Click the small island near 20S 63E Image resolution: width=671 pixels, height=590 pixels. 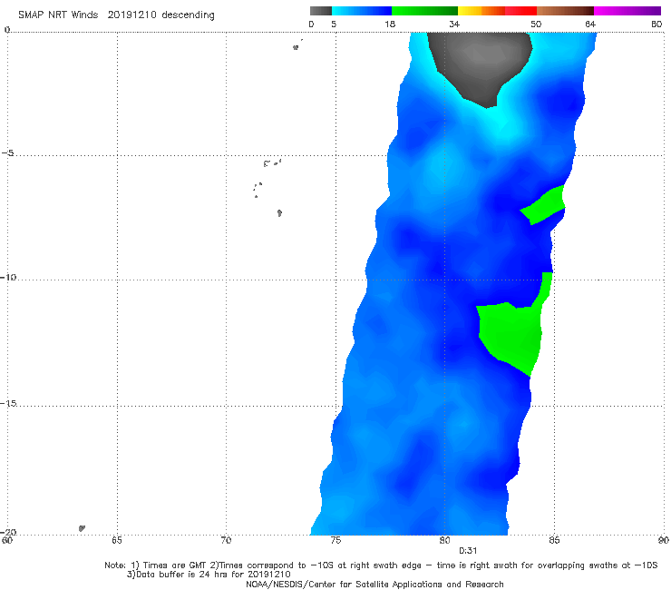point(82,528)
